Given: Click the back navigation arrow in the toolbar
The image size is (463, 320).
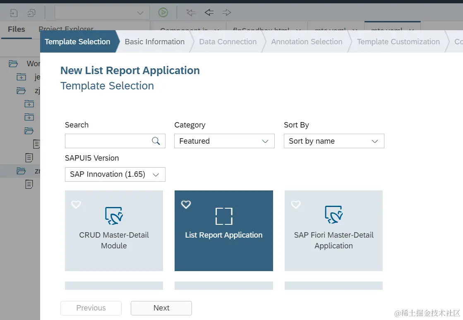Looking at the screenshot, I should click(x=209, y=12).
